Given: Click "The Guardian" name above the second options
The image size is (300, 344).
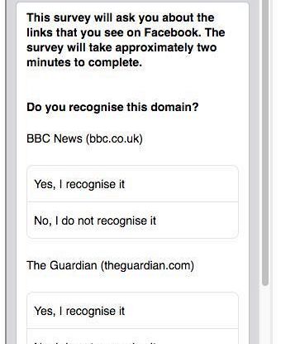Looking at the screenshot, I should tap(62, 265).
